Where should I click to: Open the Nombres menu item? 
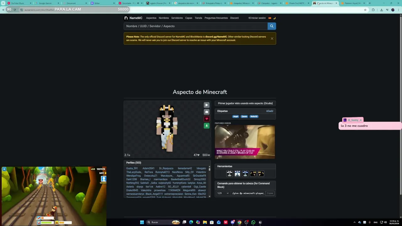tap(164, 18)
